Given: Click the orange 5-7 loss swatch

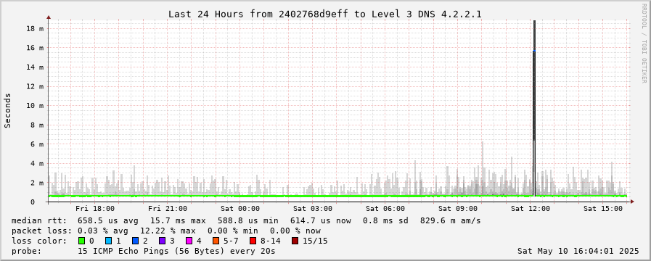Looking at the screenshot, I should click(216, 241).
